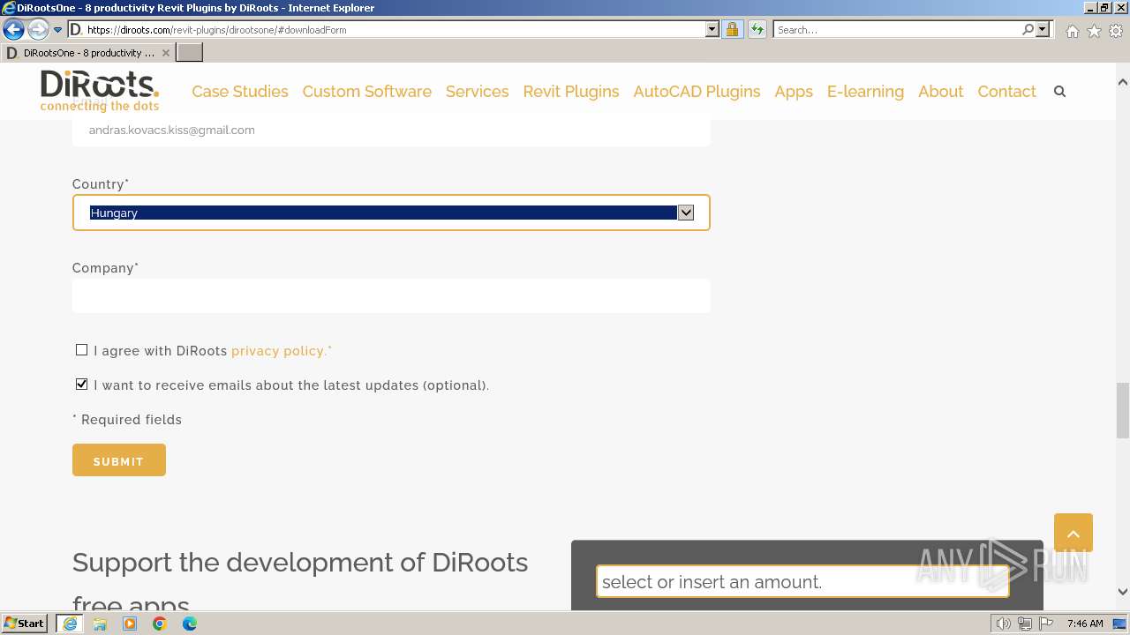The height and width of the screenshot is (635, 1130).
Task: Open the privacy policy link
Action: tap(281, 351)
